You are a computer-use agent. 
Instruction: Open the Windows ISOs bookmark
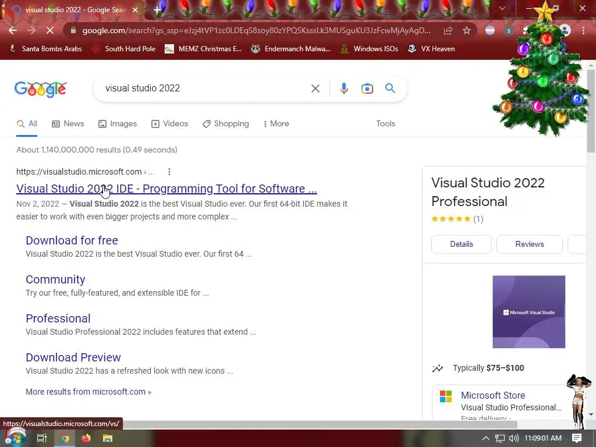370,49
